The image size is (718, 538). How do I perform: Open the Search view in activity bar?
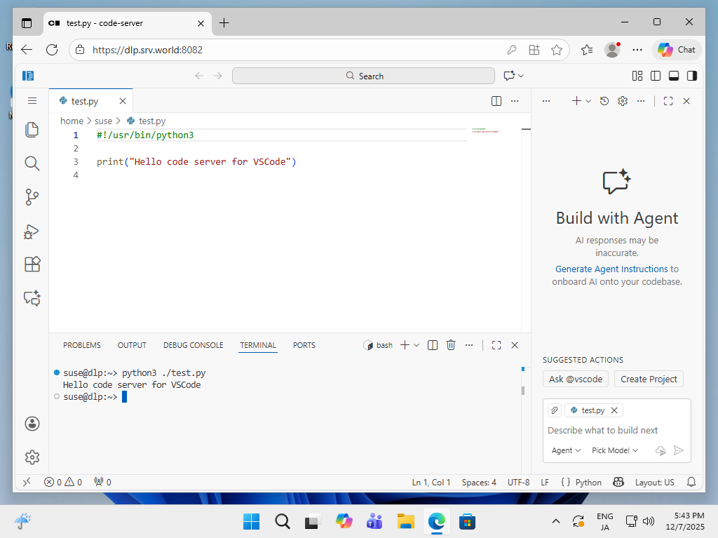pyautogui.click(x=32, y=163)
